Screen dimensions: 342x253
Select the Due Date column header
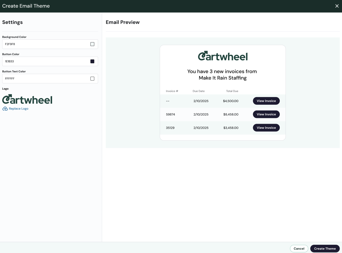point(199,91)
